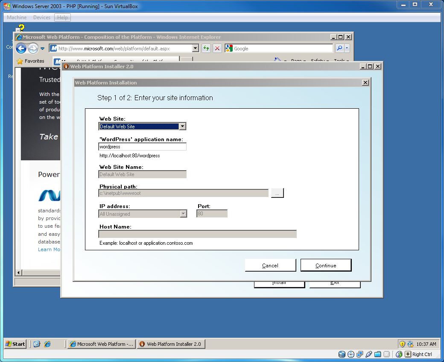Open the IP address combo box
This screenshot has height=362, width=444.
[184, 214]
